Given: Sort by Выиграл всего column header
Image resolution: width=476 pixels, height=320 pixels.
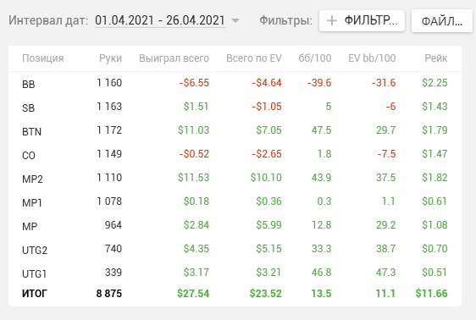Looking at the screenshot, I should point(174,58).
